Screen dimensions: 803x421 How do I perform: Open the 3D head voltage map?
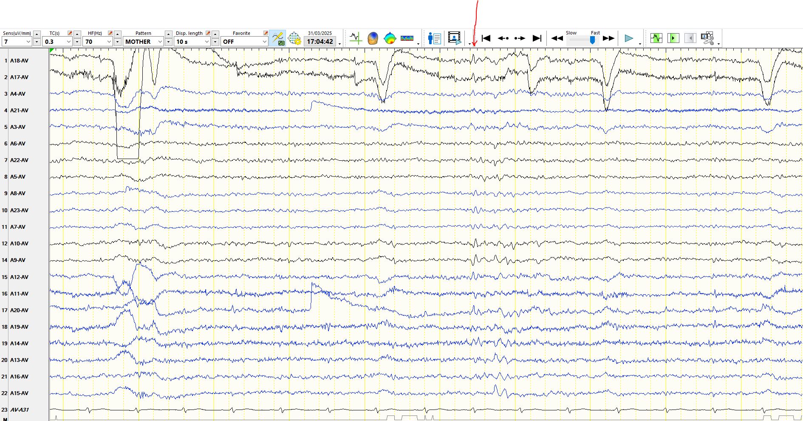[x=373, y=38]
